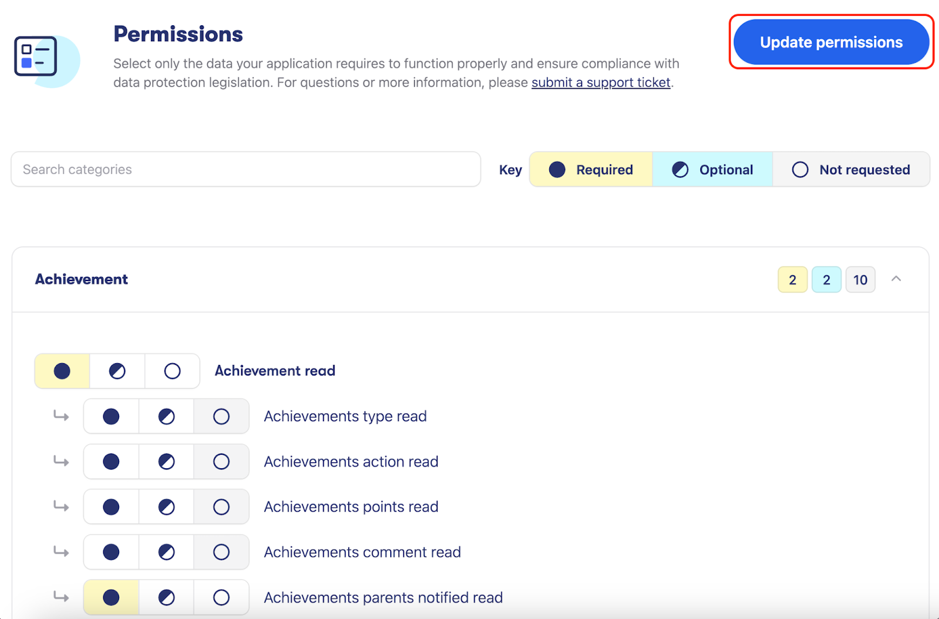Click the arrow icon beside Achievements comment read
Viewport: 939px width, 619px height.
[x=60, y=552]
